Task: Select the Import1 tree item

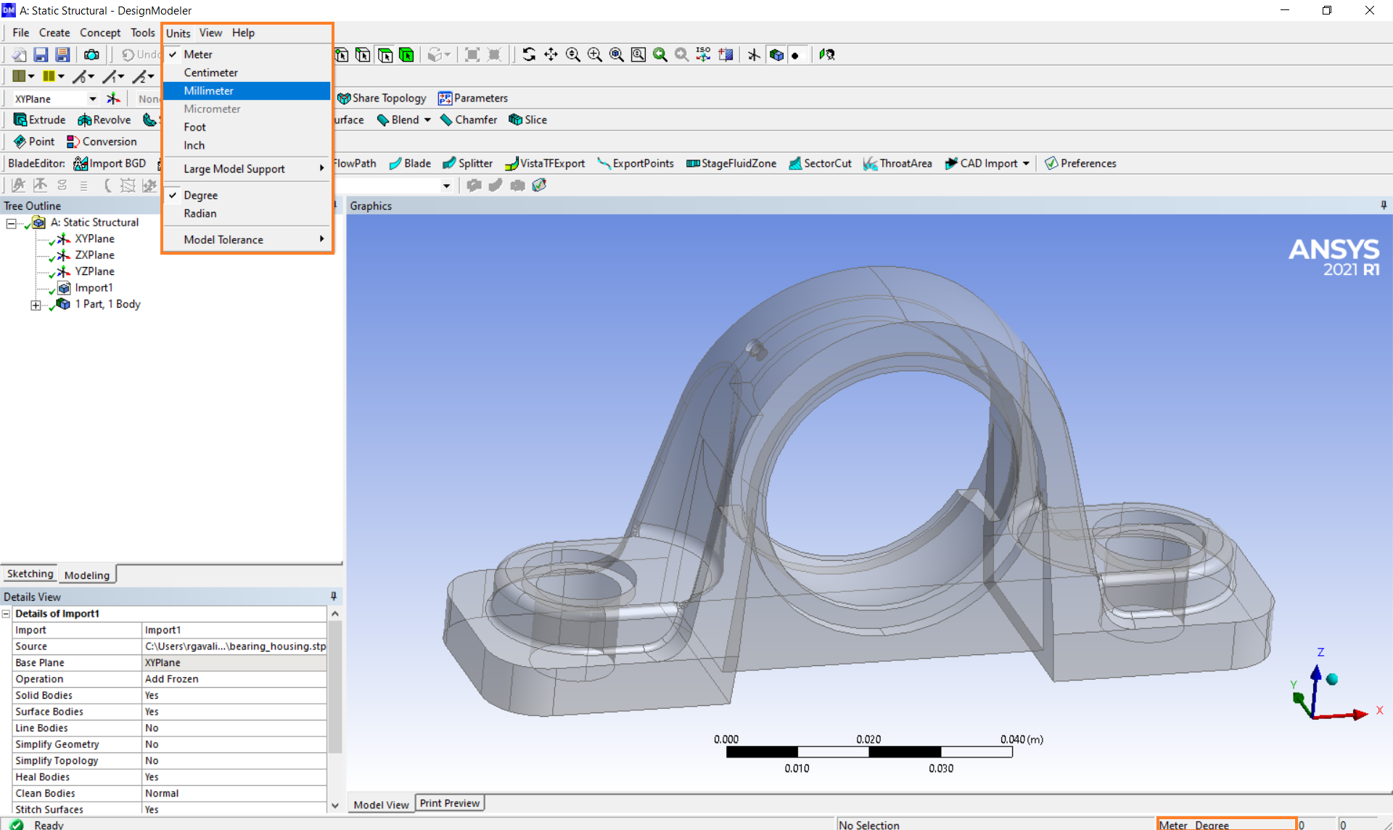Action: click(x=94, y=288)
